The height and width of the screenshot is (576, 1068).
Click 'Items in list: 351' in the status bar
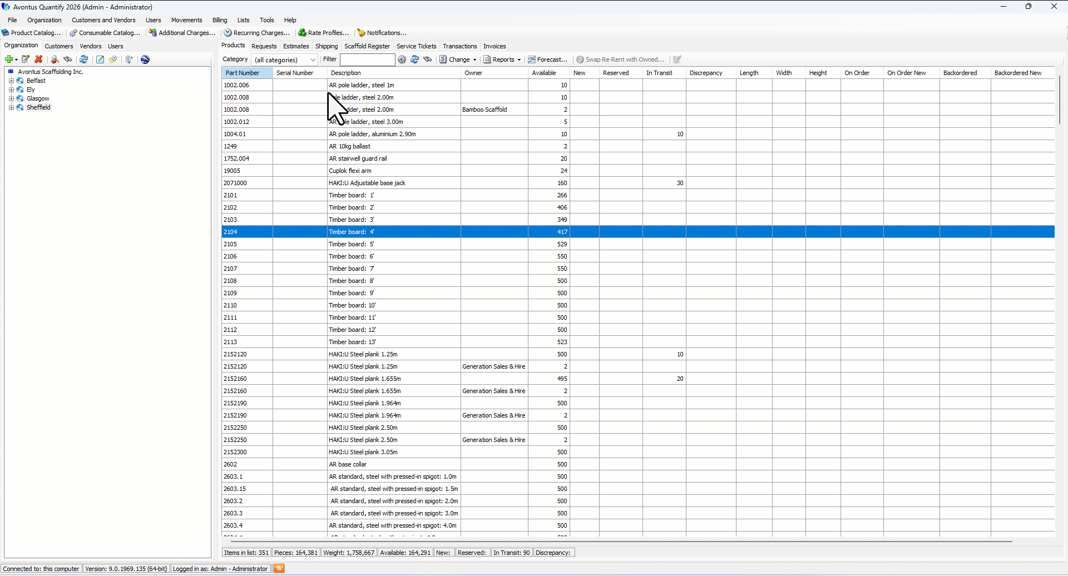tap(246, 553)
